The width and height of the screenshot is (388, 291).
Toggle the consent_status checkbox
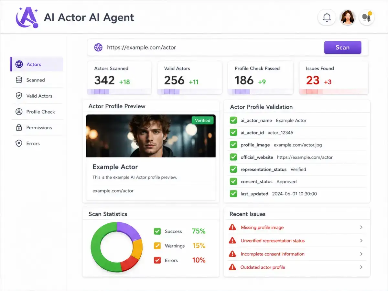tap(233, 182)
